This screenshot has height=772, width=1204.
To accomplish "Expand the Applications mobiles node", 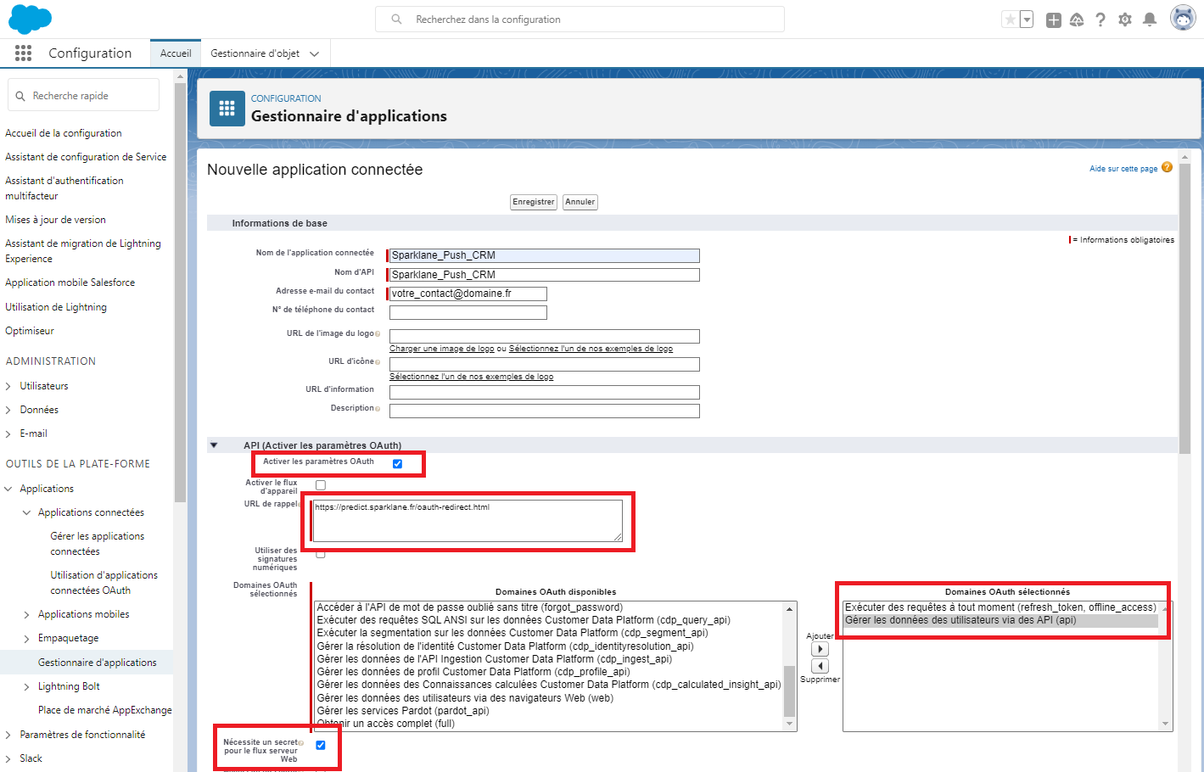I will (26, 614).
